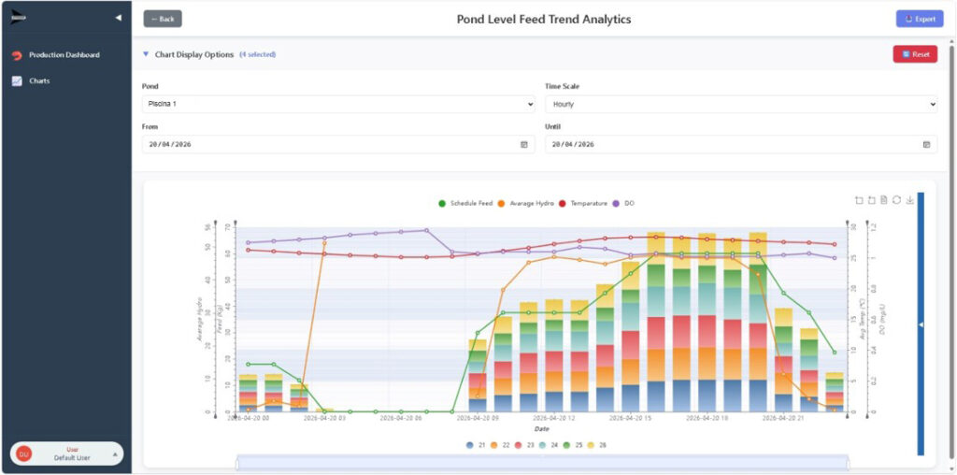The height and width of the screenshot is (475, 957).
Task: Click the Back button
Action: (x=163, y=19)
